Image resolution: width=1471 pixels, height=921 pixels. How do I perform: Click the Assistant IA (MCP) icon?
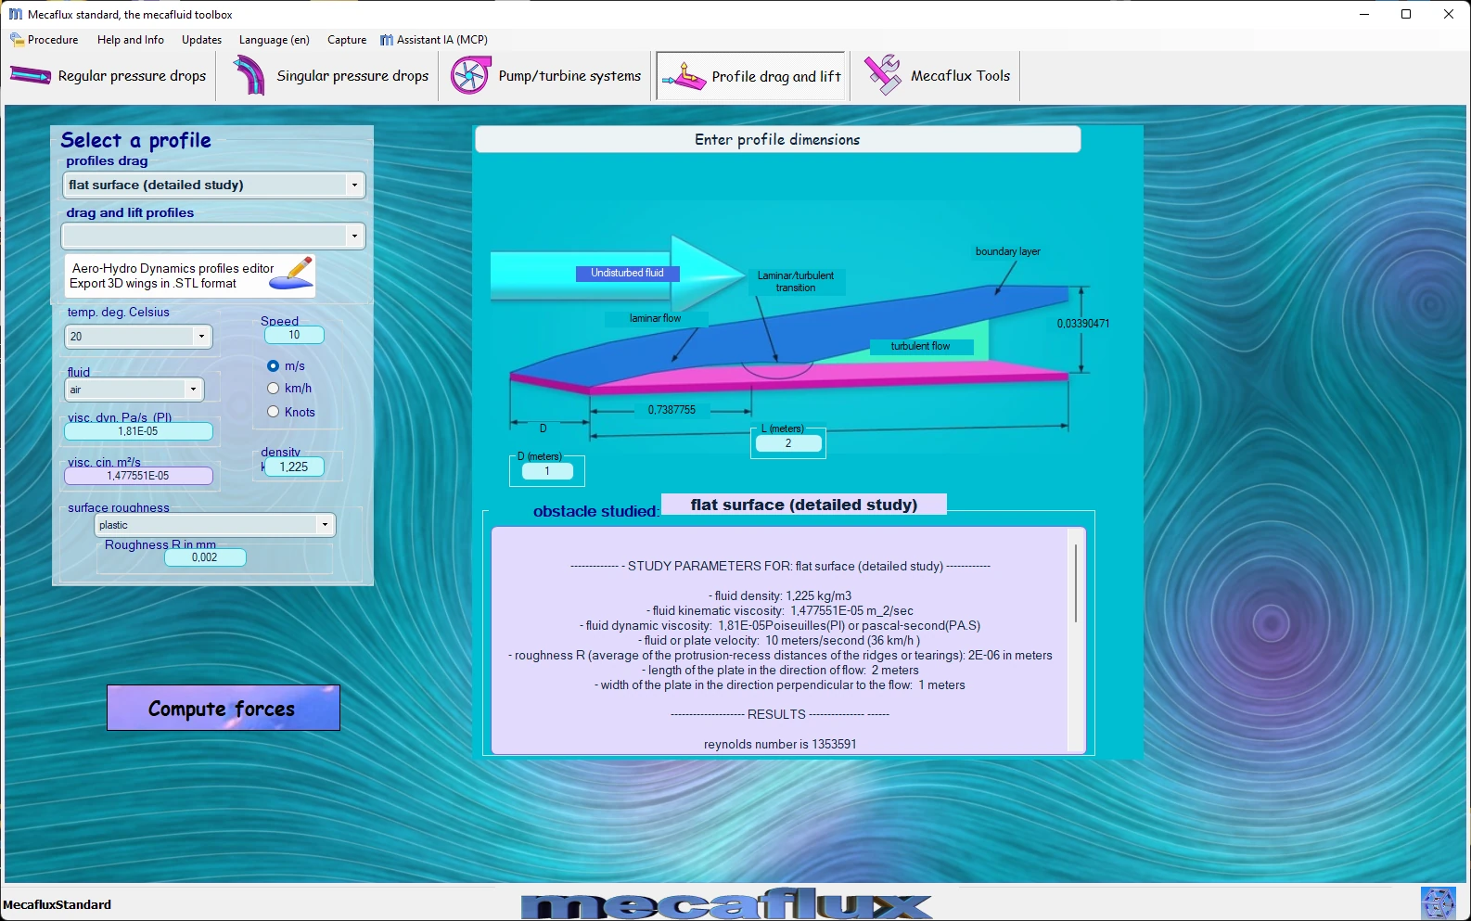(387, 40)
